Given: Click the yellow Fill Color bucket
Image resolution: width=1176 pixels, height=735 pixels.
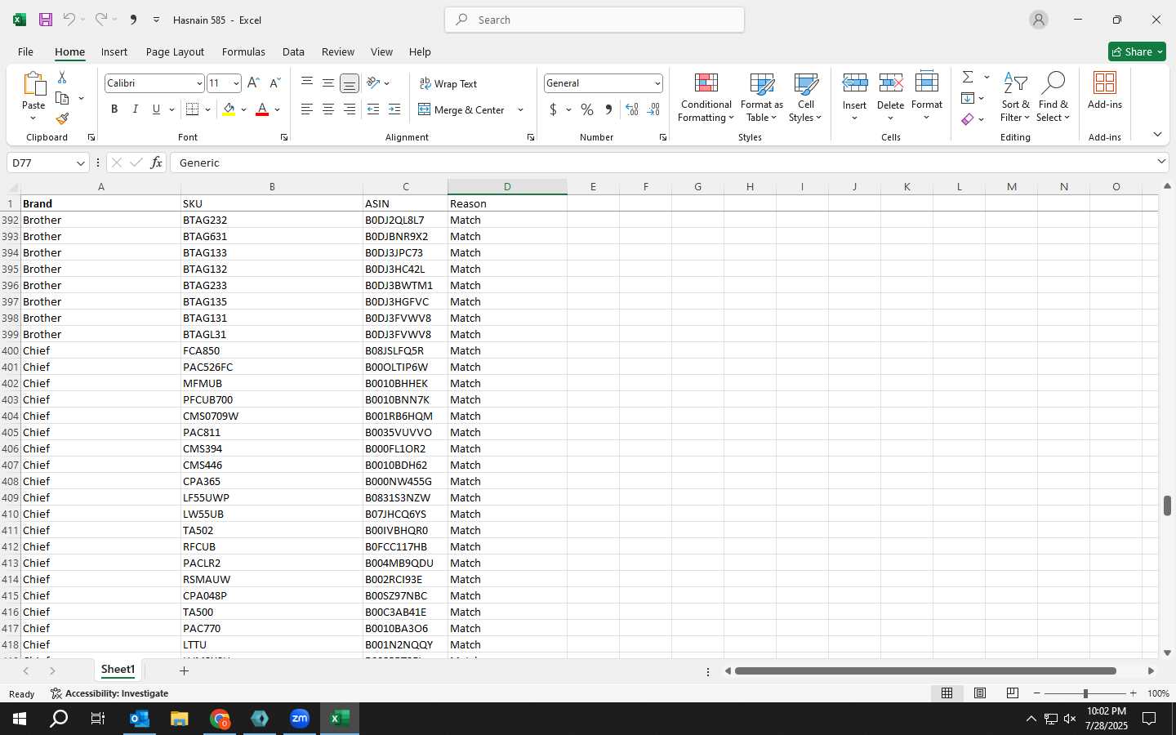Looking at the screenshot, I should pyautogui.click(x=229, y=109).
